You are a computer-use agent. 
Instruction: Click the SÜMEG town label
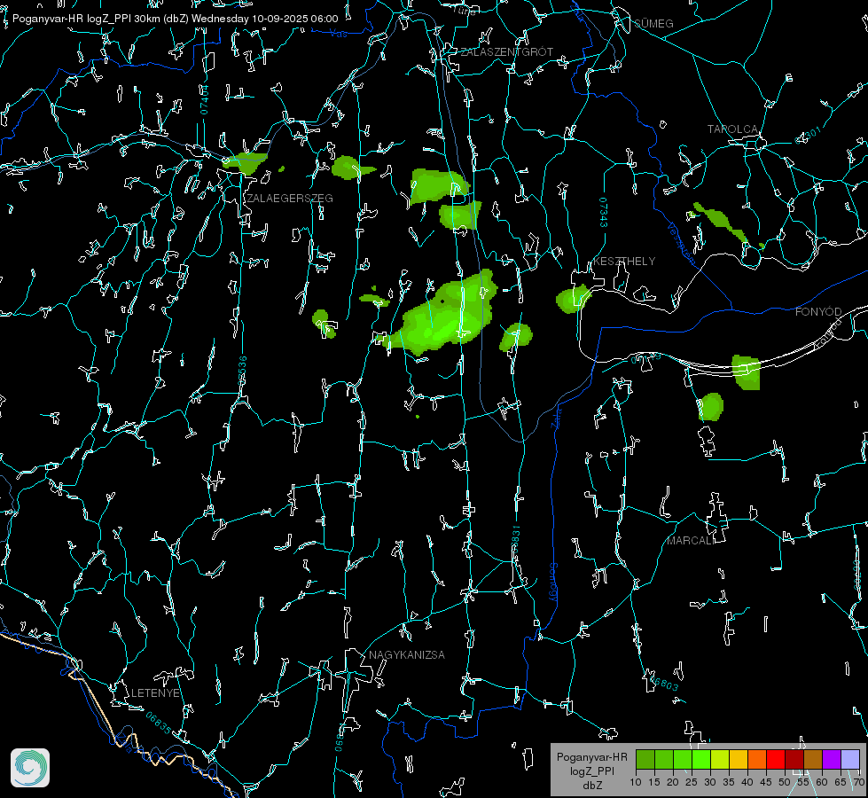click(x=653, y=23)
